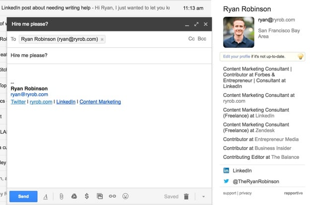Attach a file with paperclip icon
This screenshot has width=310, height=205.
tap(61, 197)
